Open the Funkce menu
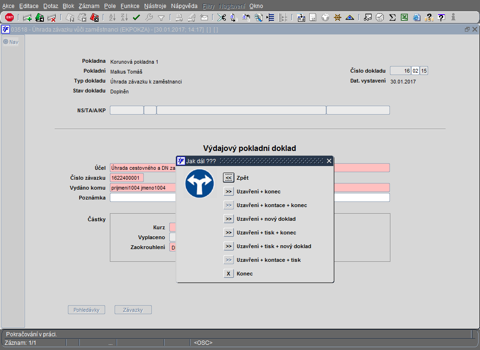This screenshot has height=350, width=480. coord(130,6)
